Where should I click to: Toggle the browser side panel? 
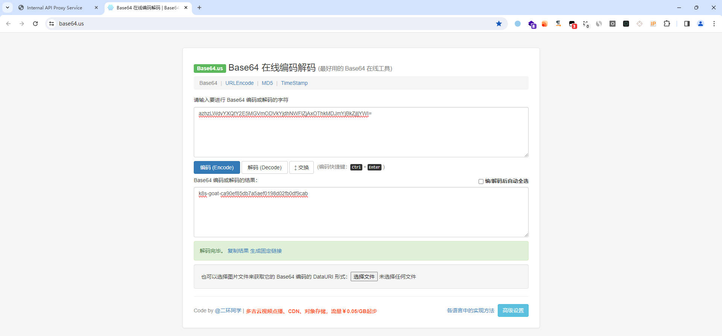687,24
